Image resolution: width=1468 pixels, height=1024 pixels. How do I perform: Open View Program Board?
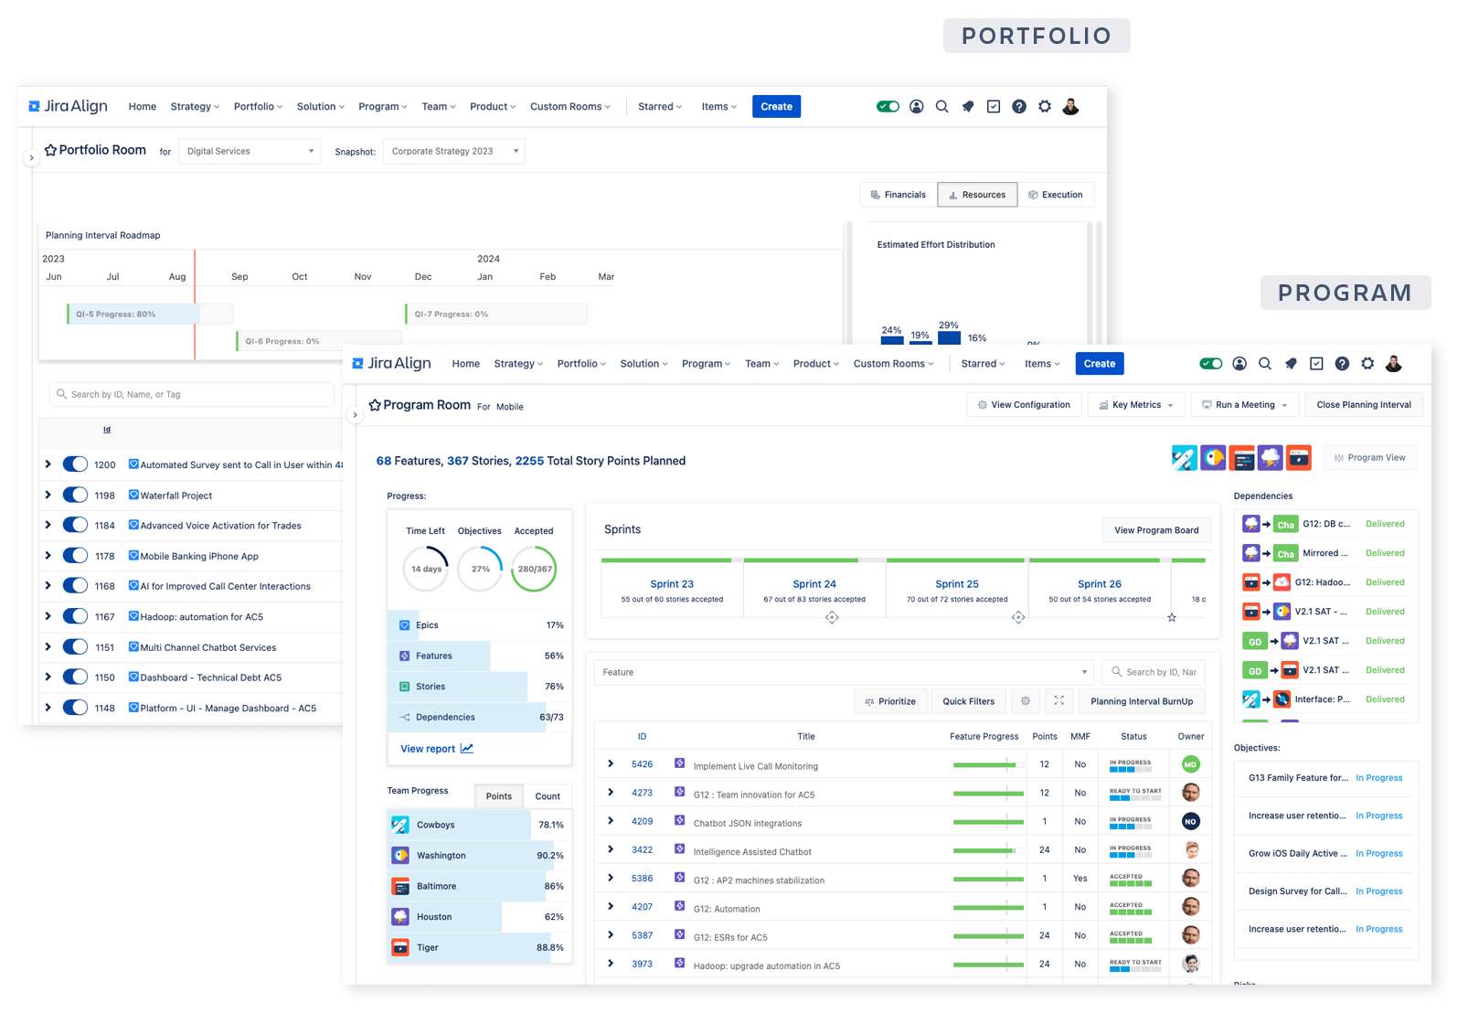click(x=1156, y=530)
